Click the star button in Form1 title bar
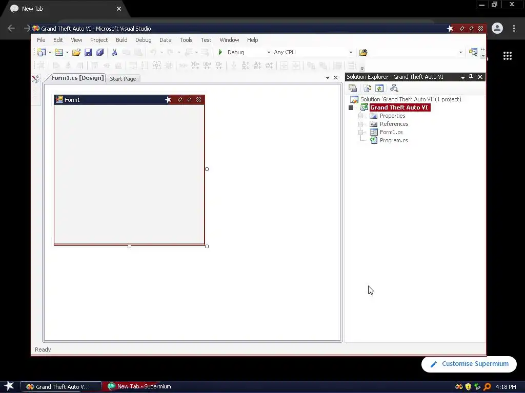 coord(168,100)
